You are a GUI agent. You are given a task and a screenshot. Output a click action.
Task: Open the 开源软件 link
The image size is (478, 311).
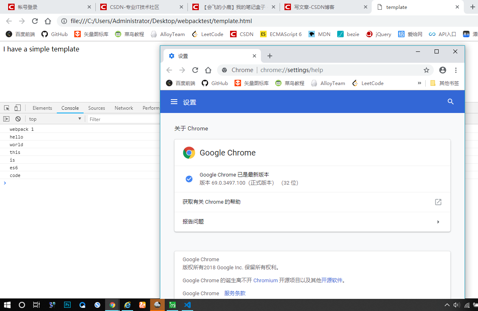332,280
